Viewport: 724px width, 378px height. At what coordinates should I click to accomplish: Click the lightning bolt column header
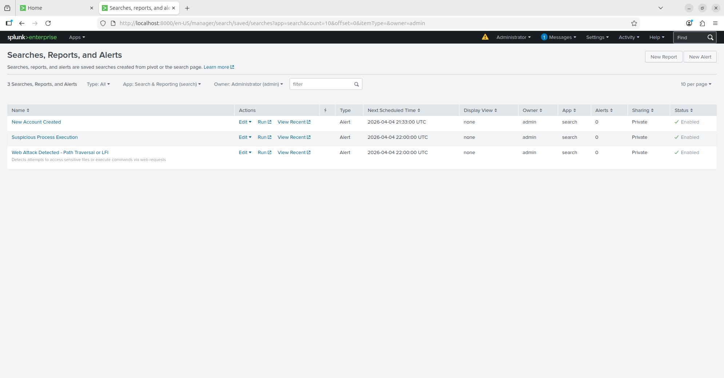click(x=325, y=110)
